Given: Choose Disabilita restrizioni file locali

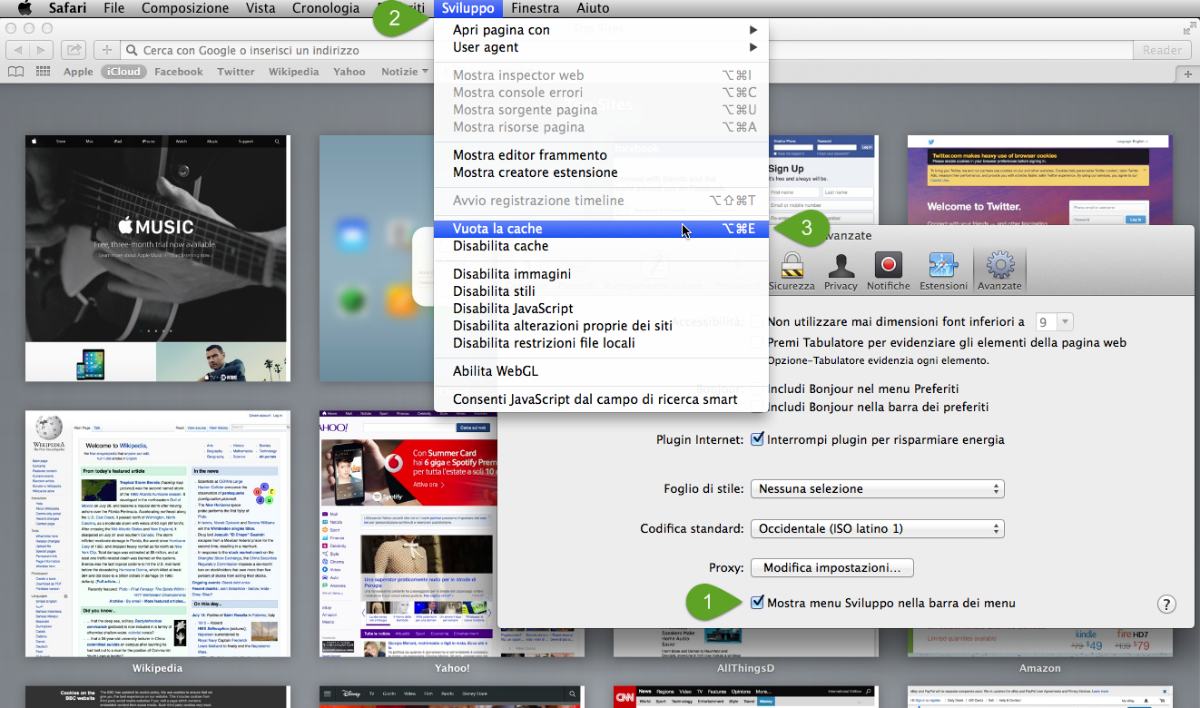Looking at the screenshot, I should (601, 343).
